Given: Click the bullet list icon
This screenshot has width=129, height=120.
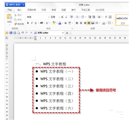Looking at the screenshot, I should click(x=77, y=17).
